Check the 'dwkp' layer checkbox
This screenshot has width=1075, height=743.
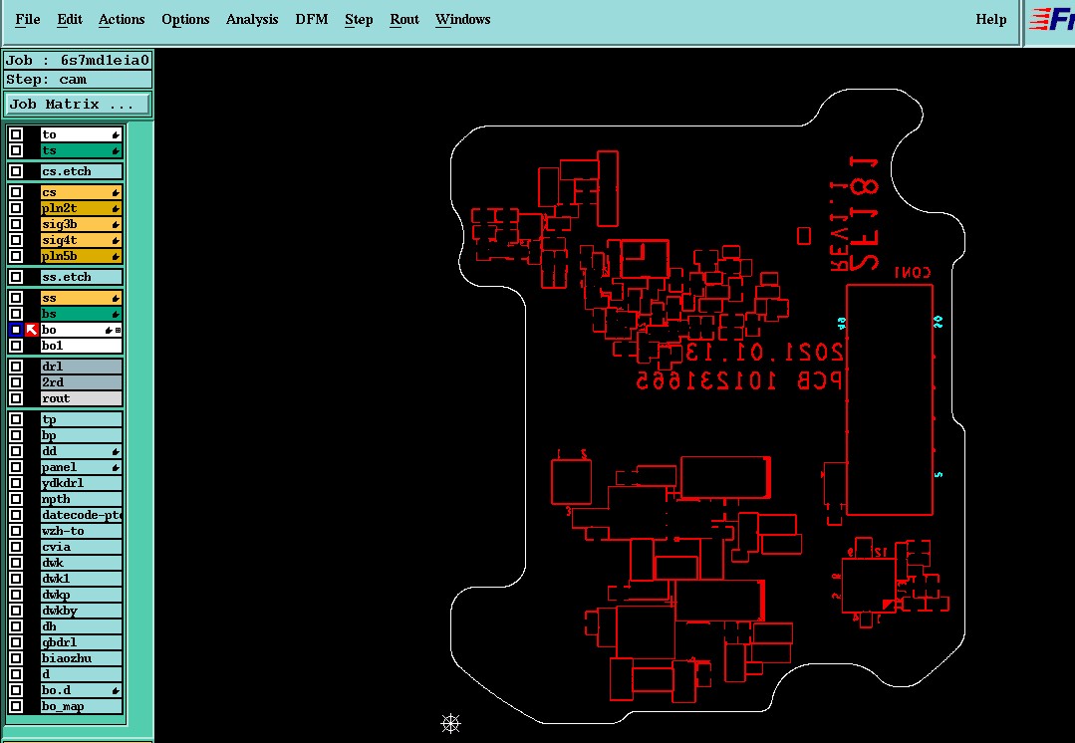(16, 595)
